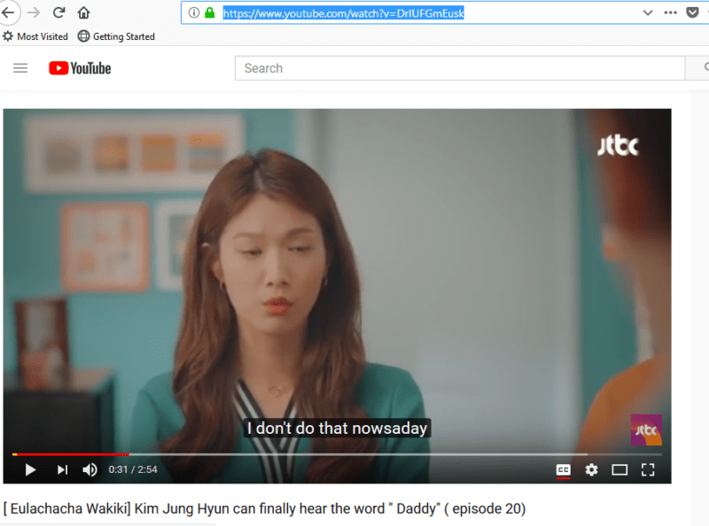Click the browser forward arrow
Screen dimensions: 709x526
(x=34, y=12)
